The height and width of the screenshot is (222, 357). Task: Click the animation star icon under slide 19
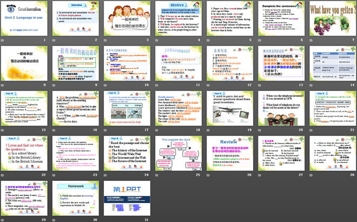[208, 130]
